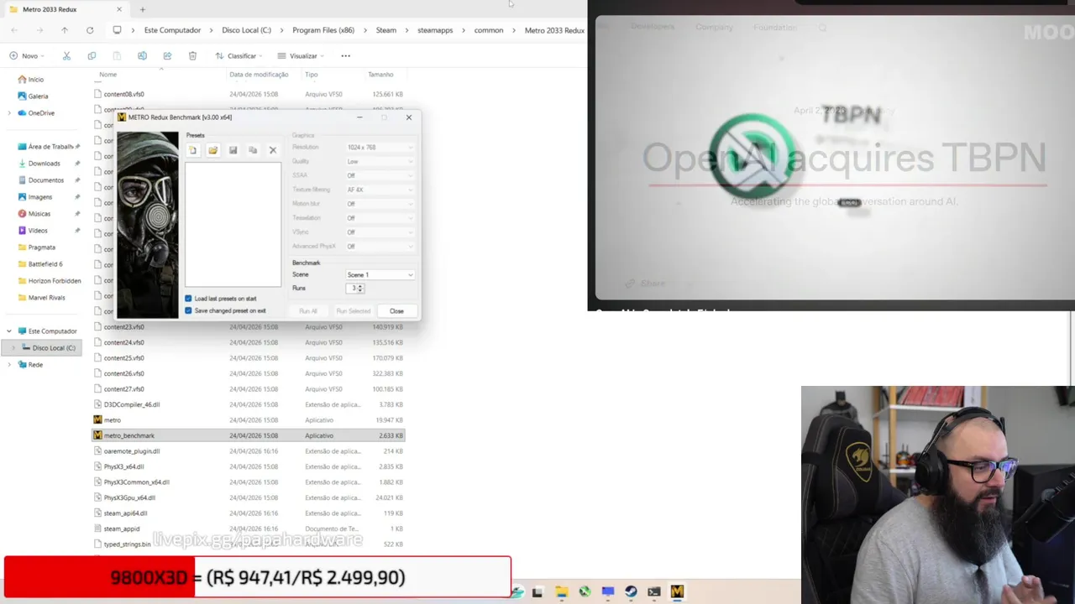Sort files by Tamanho column header
This screenshot has width=1075, height=604.
coord(380,75)
